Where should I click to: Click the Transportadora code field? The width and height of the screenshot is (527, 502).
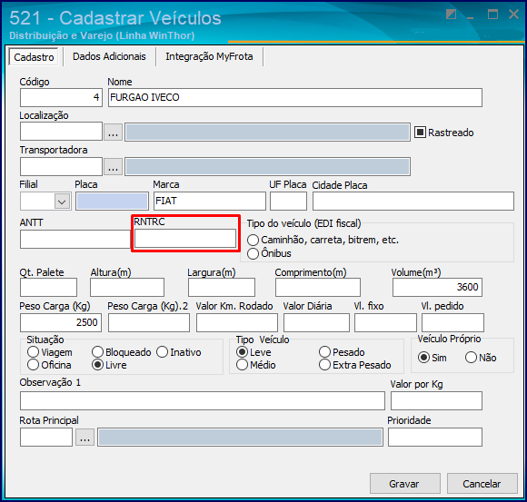tap(61, 166)
